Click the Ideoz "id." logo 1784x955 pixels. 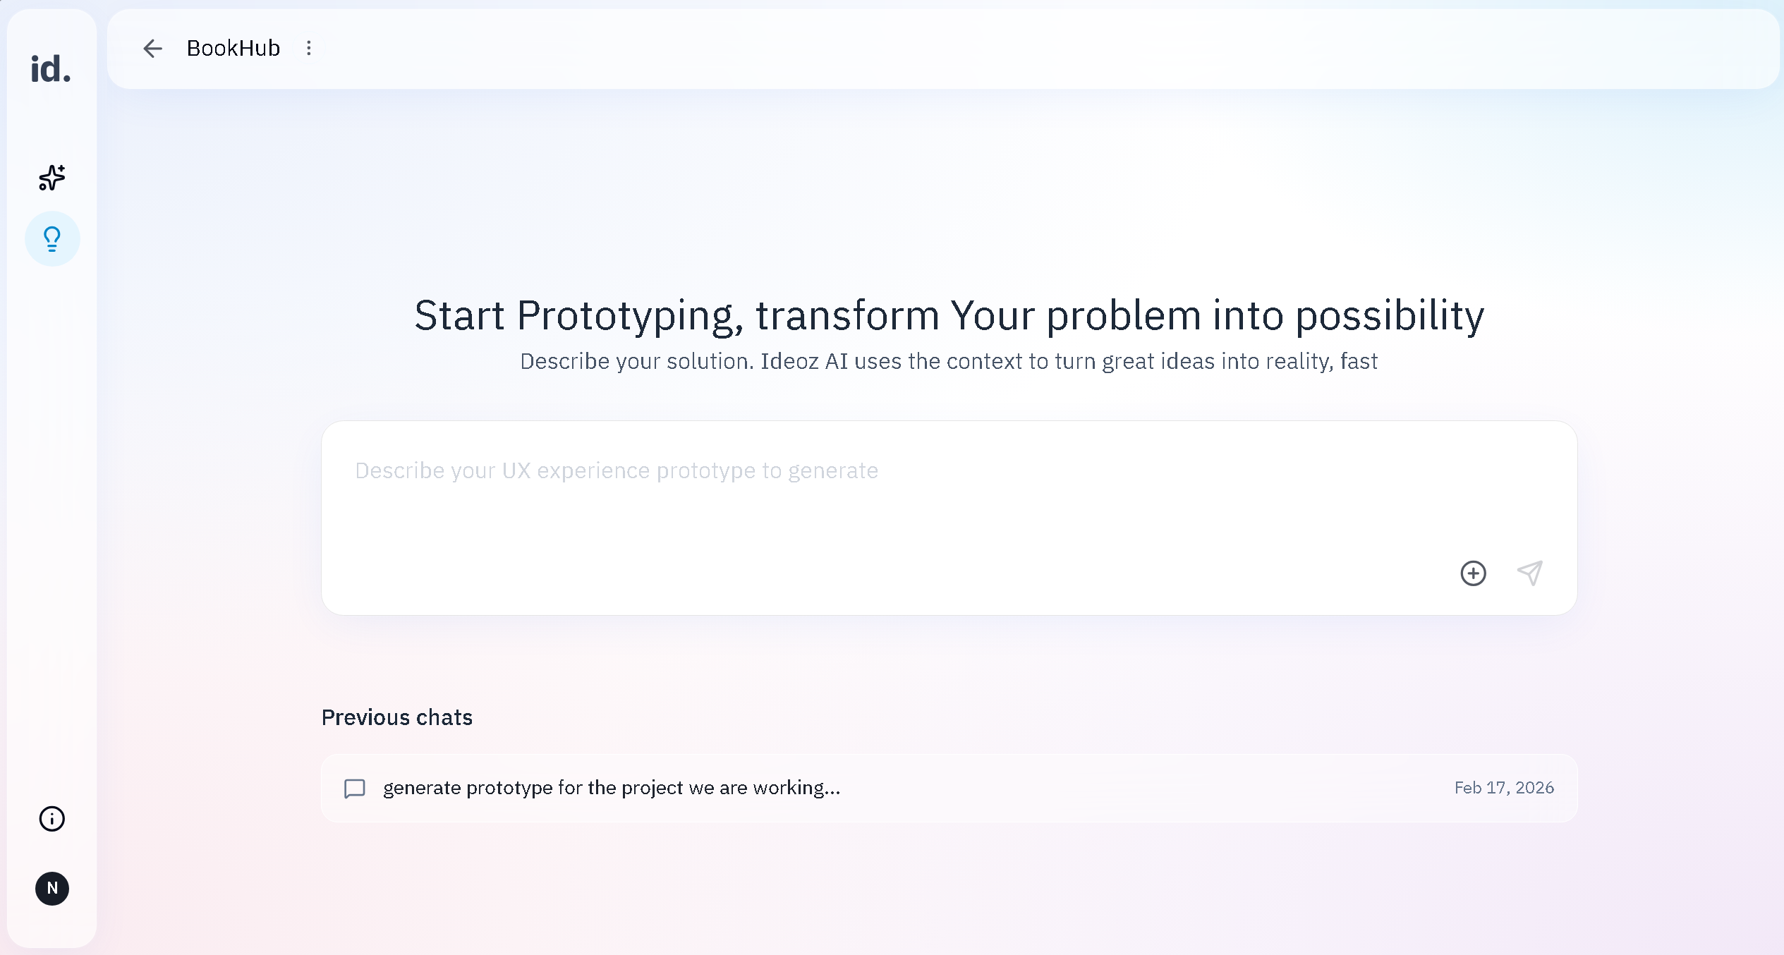pos(51,69)
